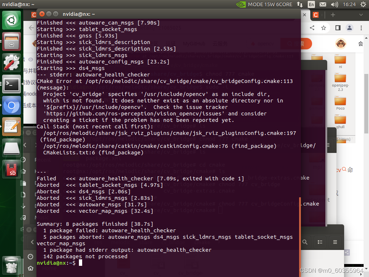This screenshot has width=369, height=277.
Task: Expand the Chrome tab search chevron
Action: click(x=361, y=15)
